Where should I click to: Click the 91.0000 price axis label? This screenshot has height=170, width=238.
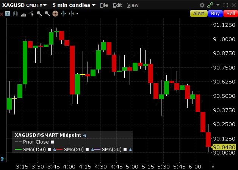[224, 39]
